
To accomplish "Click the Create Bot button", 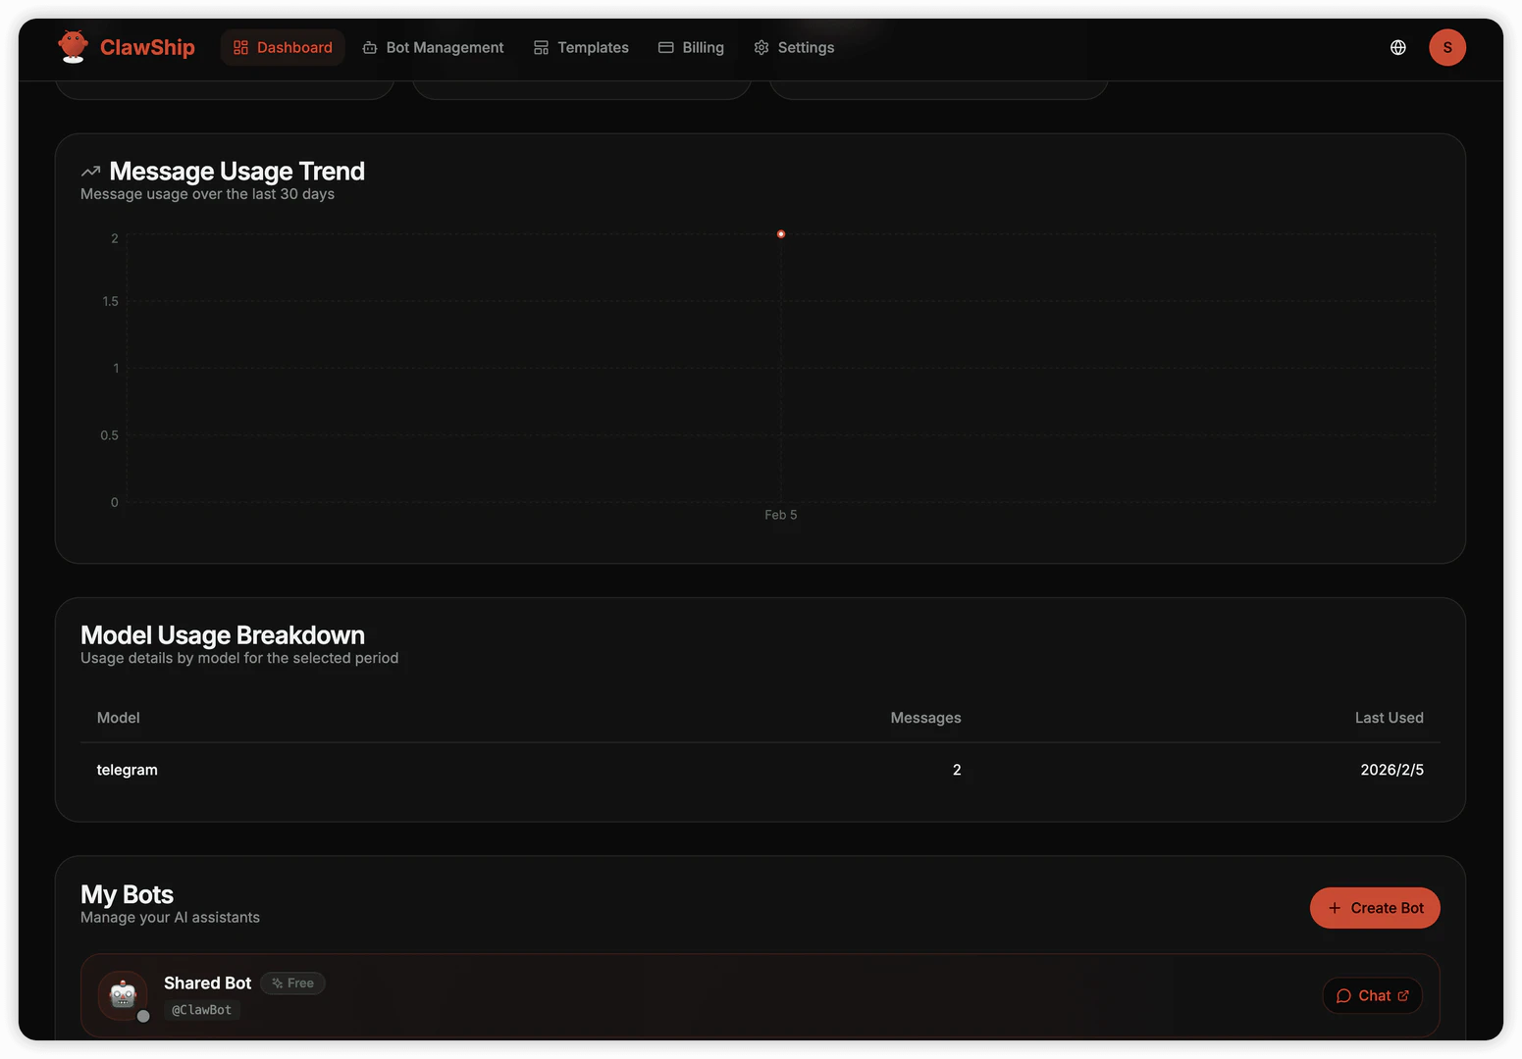I will point(1375,908).
